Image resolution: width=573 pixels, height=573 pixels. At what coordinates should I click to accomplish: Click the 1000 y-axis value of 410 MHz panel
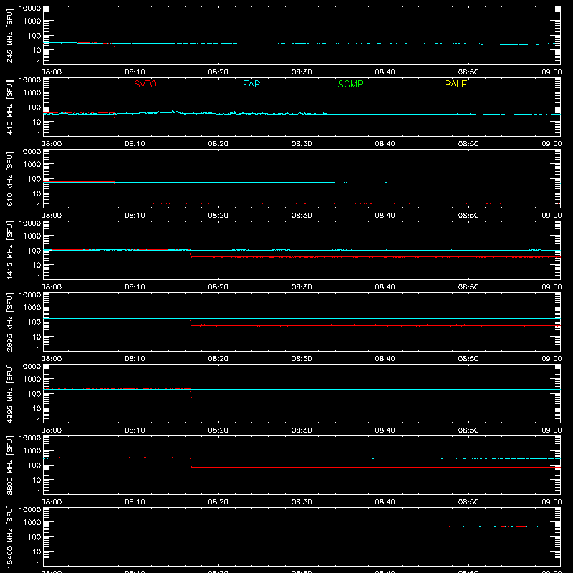(x=32, y=93)
